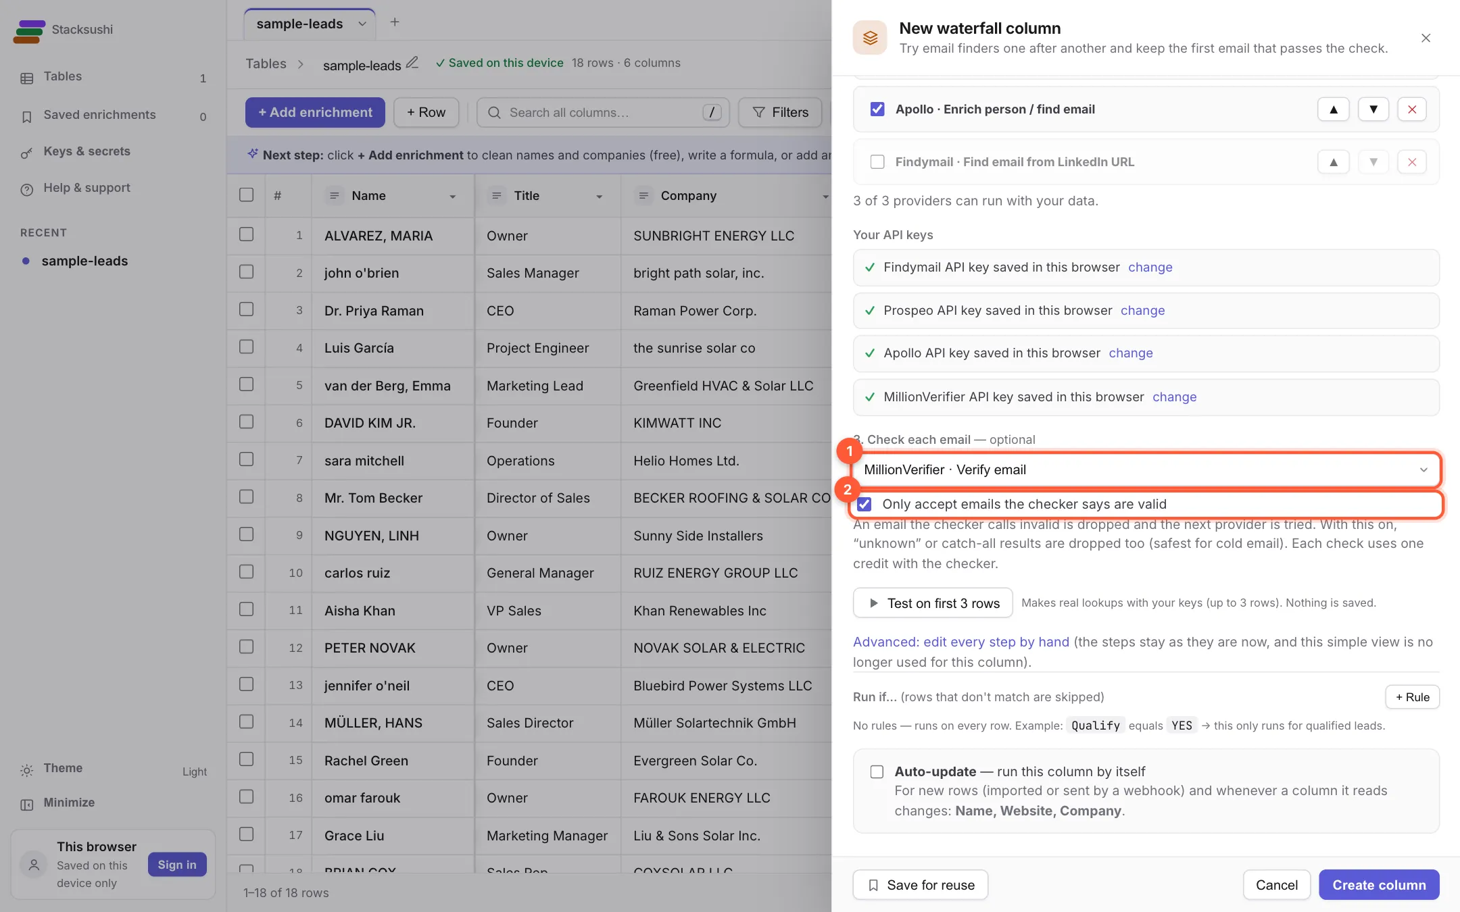Toggle Only accept valid emails checkbox

865,505
